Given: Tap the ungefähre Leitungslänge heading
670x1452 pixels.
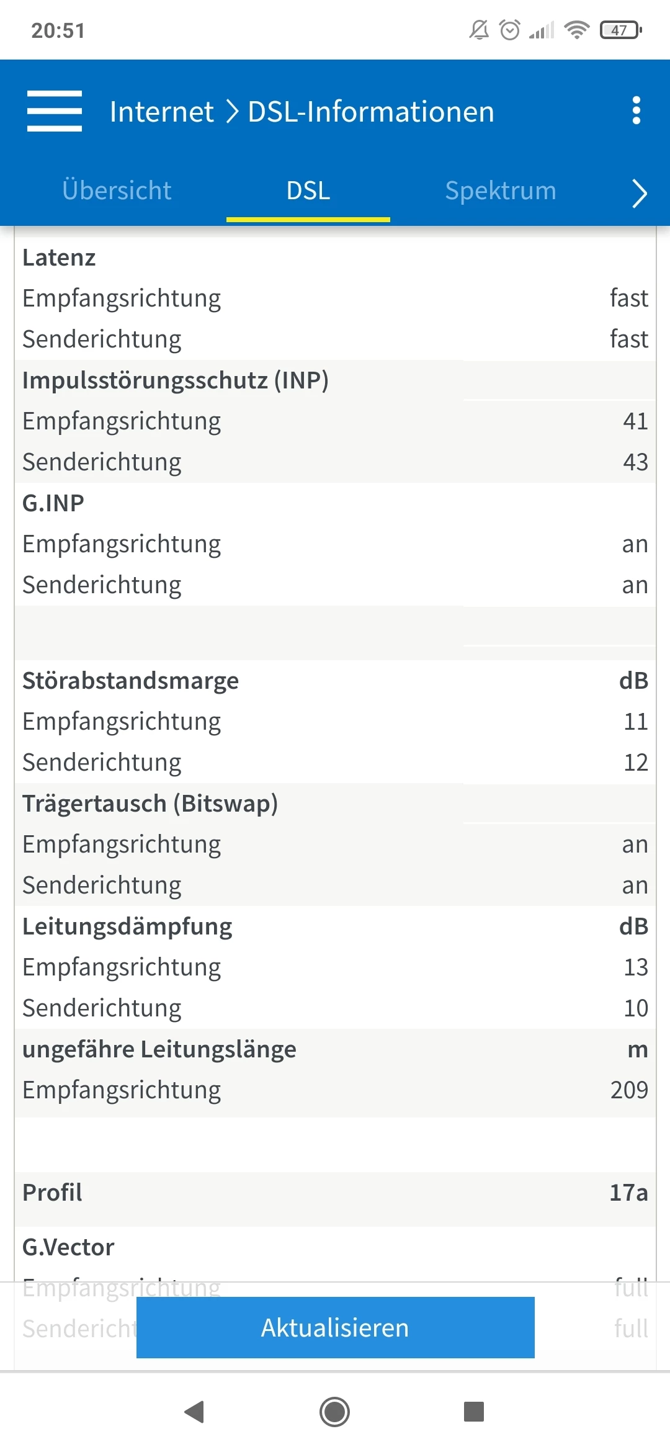Looking at the screenshot, I should click(x=159, y=1049).
